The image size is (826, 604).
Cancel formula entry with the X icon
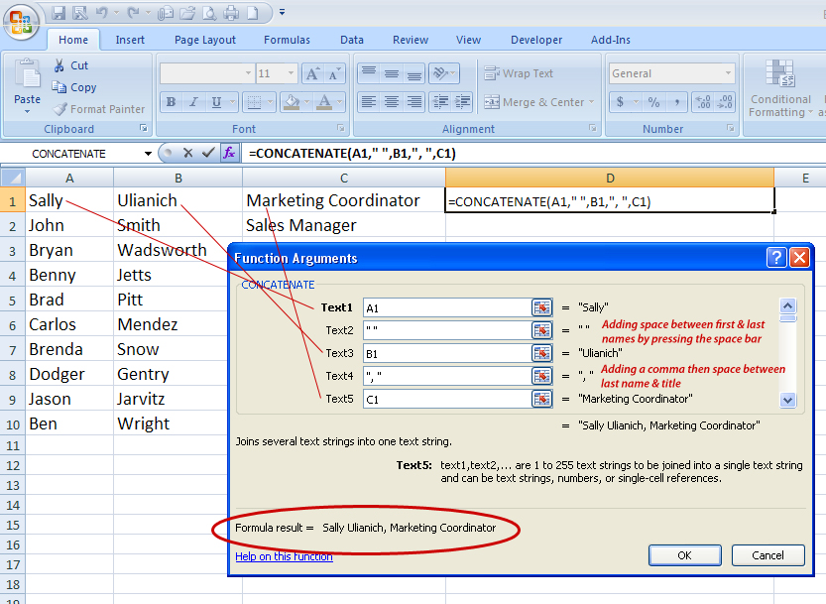click(x=187, y=153)
